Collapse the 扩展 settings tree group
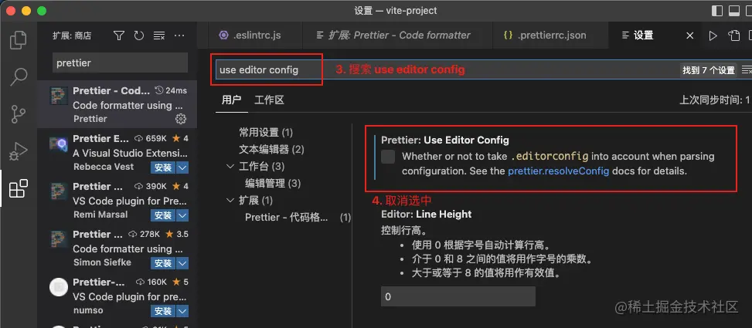The width and height of the screenshot is (752, 328). click(230, 200)
